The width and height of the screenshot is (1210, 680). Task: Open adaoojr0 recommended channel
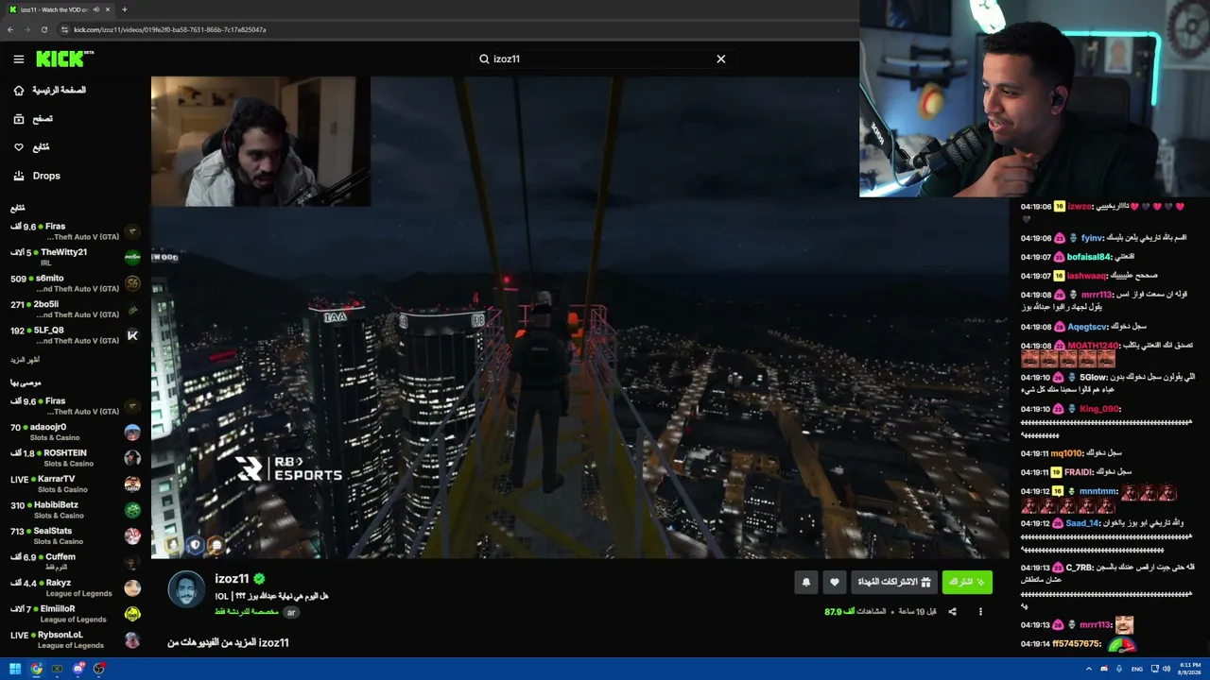pyautogui.click(x=74, y=432)
